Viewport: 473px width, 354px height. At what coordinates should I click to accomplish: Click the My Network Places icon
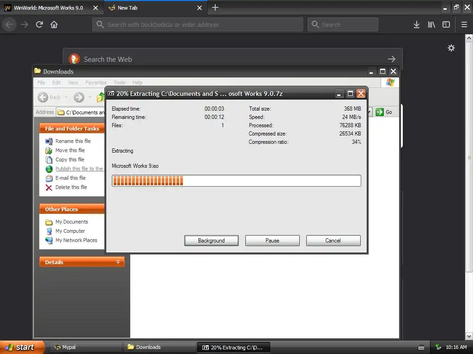[x=49, y=240]
